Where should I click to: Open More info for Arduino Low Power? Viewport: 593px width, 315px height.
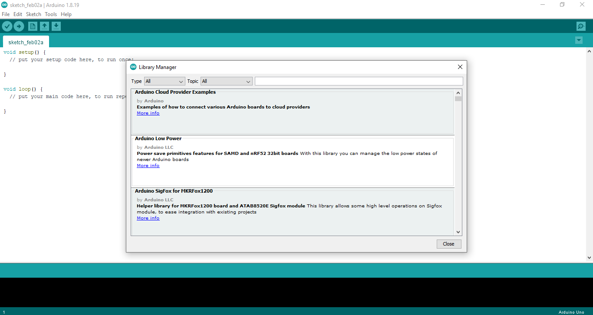[148, 166]
